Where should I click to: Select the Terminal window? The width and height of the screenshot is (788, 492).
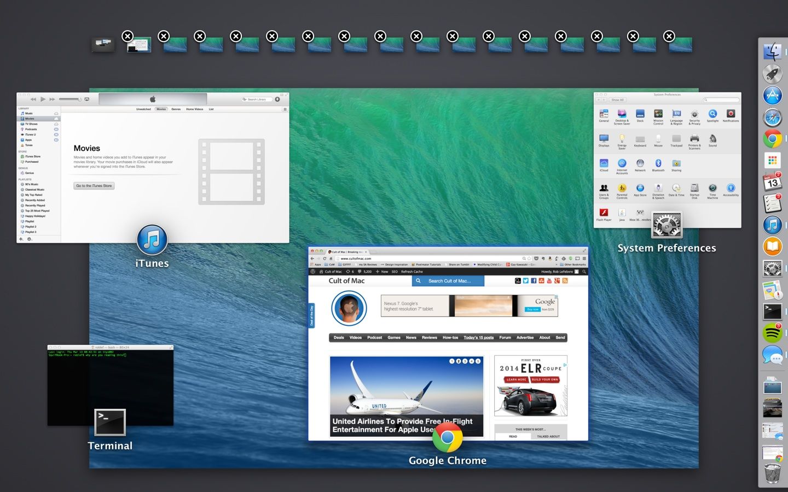point(110,385)
